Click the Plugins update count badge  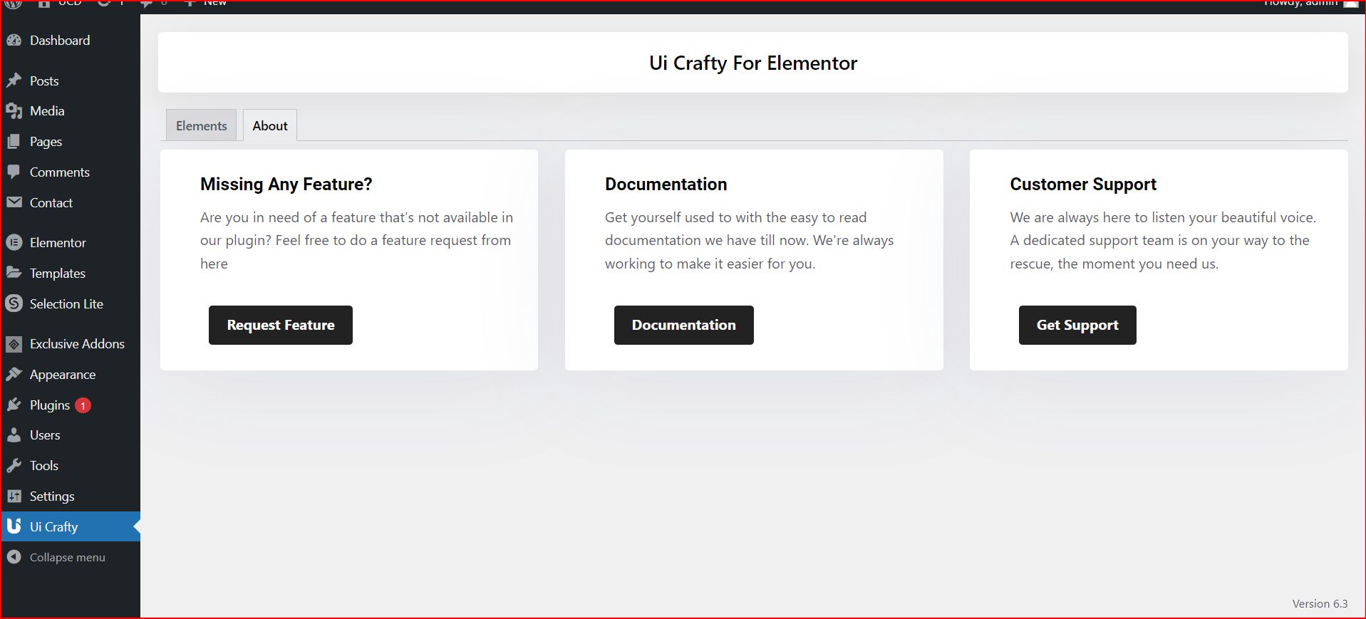83,405
